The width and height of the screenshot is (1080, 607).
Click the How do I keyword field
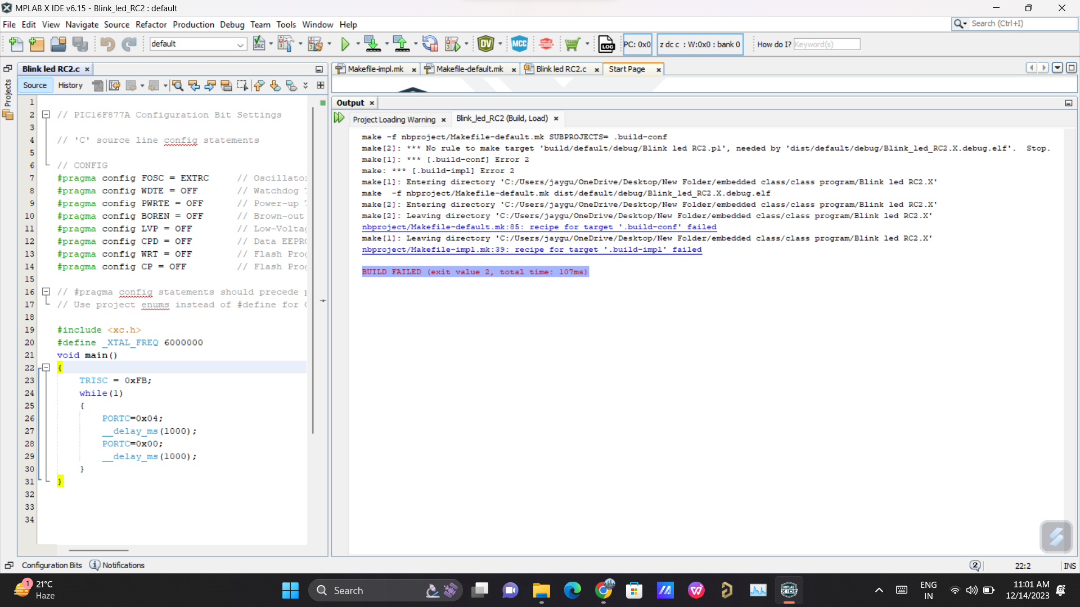coord(826,44)
